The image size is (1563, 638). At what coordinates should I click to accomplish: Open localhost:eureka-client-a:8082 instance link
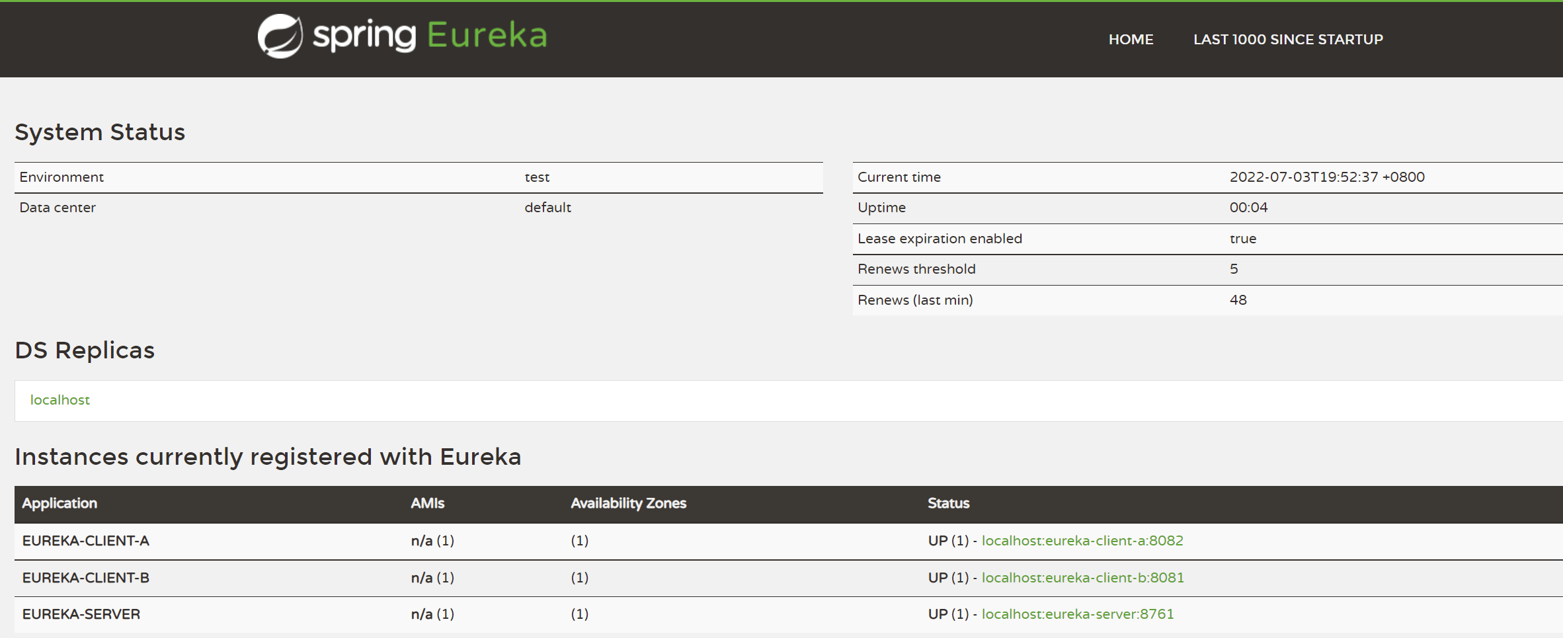1082,541
